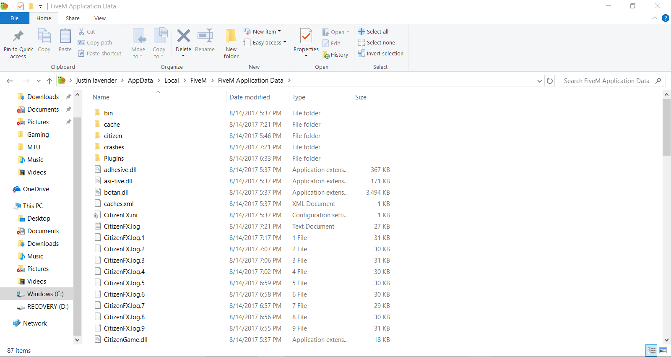Sort files by the Size column header
This screenshot has width=671, height=357.
(361, 97)
